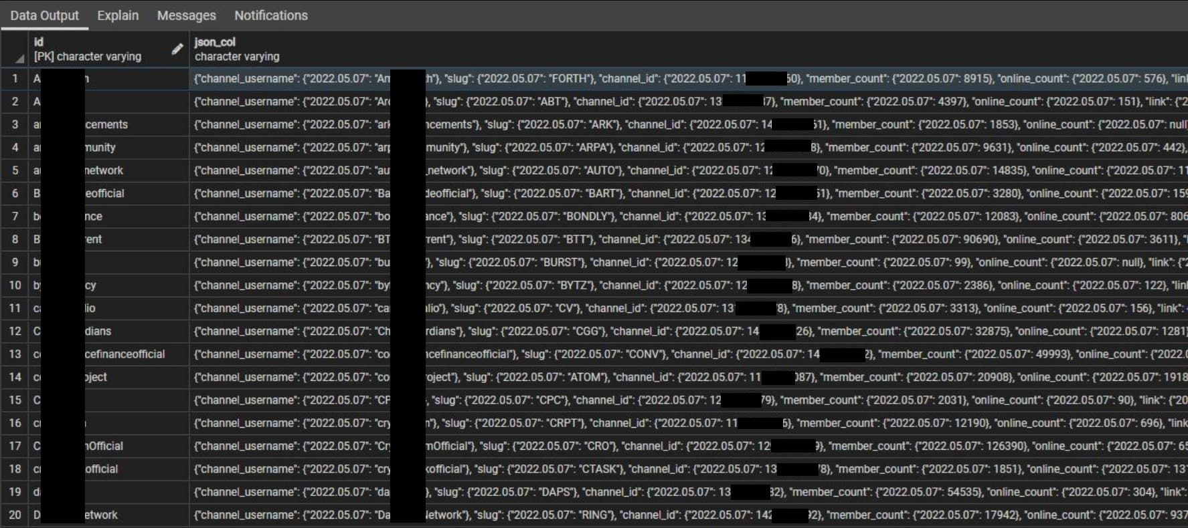Click the id cell ending in cefinanceofficial
The height and width of the screenshot is (528, 1188).
[124, 354]
